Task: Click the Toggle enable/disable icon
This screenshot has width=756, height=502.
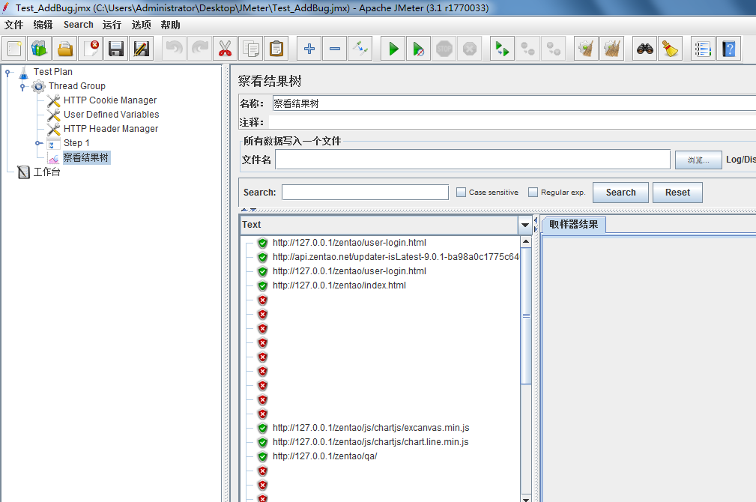Action: tap(360, 48)
